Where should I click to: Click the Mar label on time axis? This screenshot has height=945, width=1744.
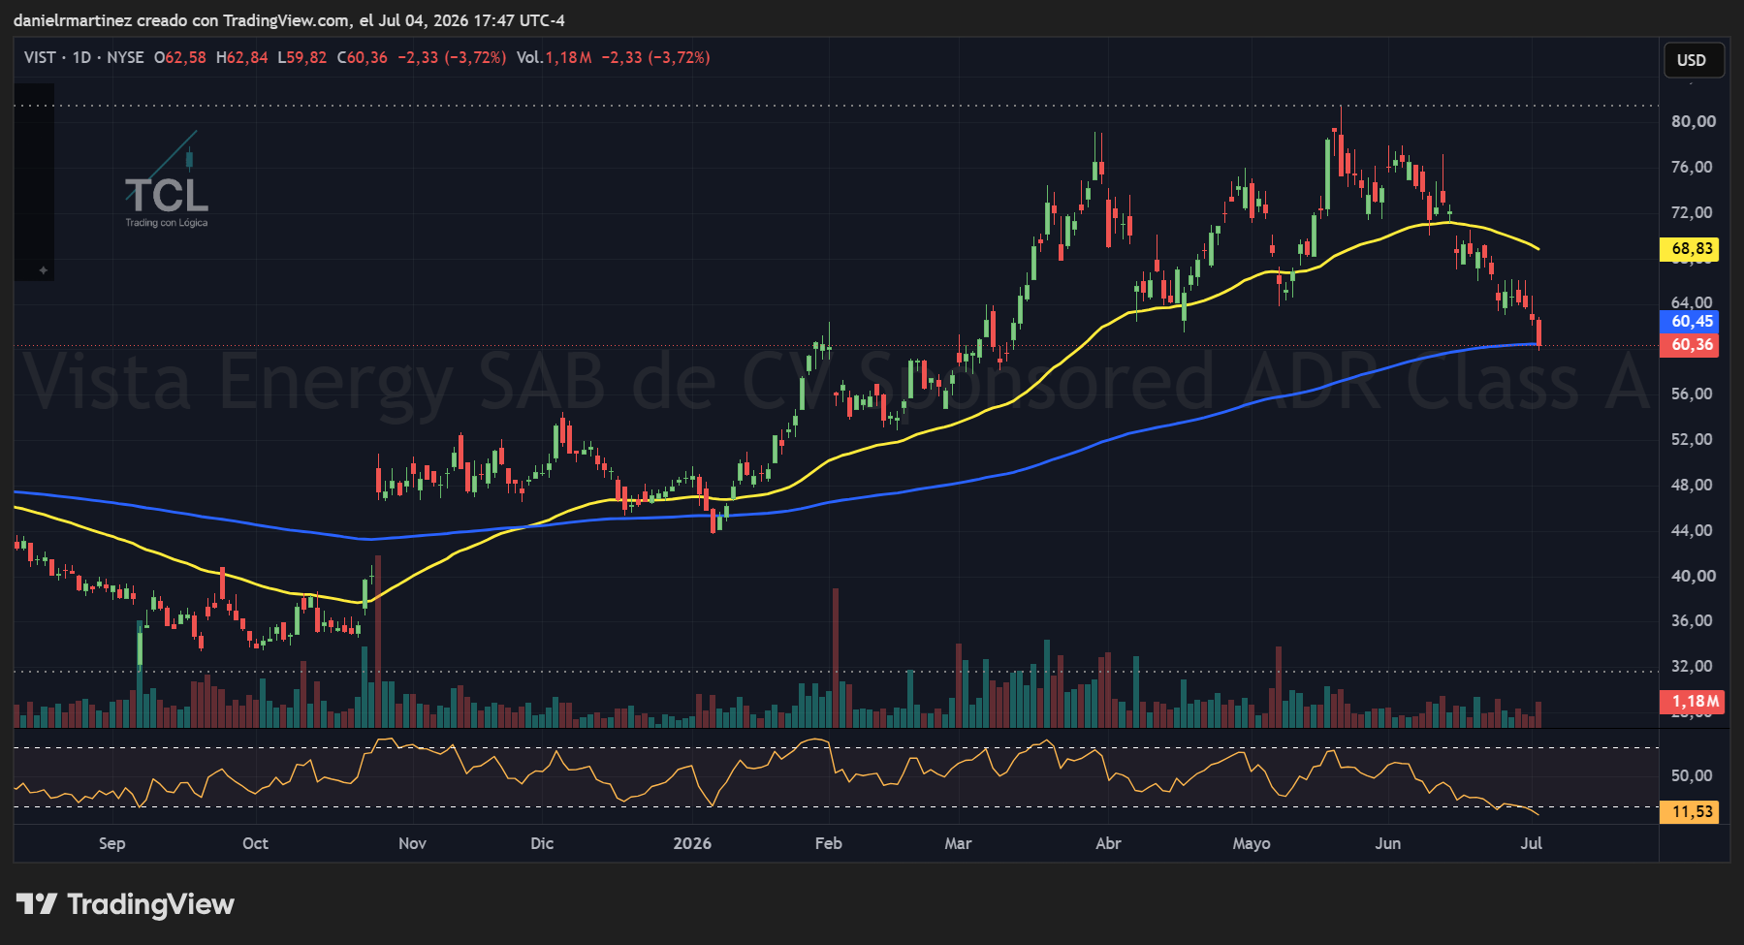pos(958,843)
